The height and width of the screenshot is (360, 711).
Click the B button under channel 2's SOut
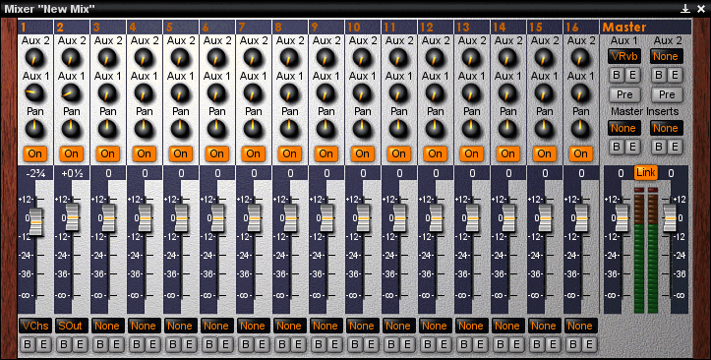pyautogui.click(x=64, y=344)
